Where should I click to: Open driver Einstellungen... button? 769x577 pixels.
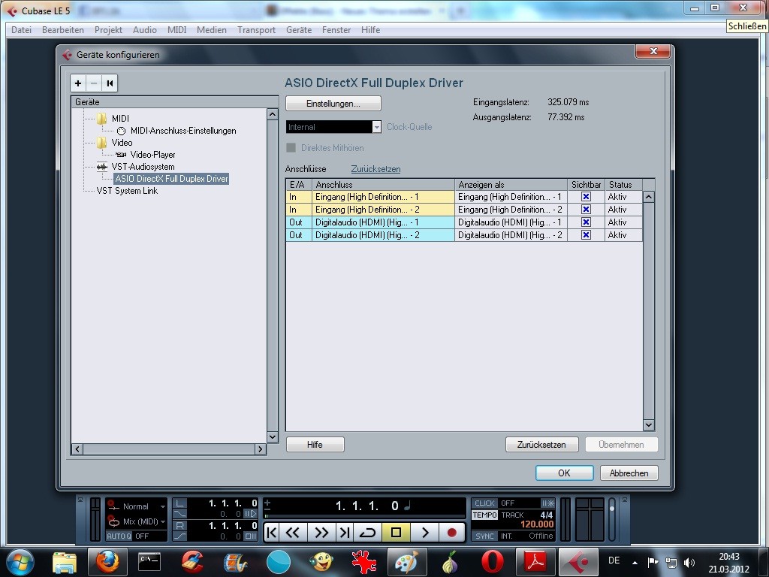(x=333, y=104)
